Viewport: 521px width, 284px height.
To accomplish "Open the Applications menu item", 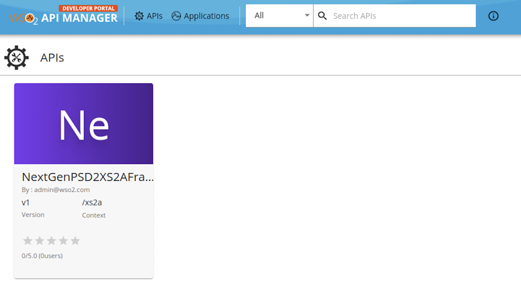I will [200, 16].
